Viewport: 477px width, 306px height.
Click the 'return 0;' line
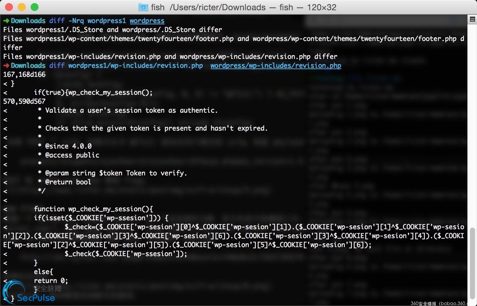tap(51, 281)
